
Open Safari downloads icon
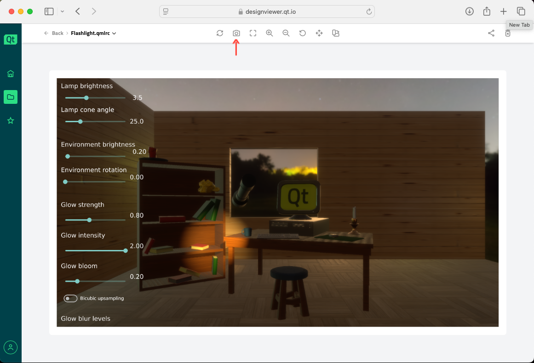tap(469, 11)
